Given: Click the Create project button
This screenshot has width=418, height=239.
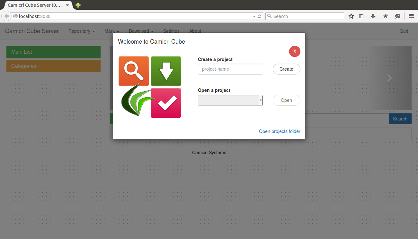Looking at the screenshot, I should (x=286, y=69).
